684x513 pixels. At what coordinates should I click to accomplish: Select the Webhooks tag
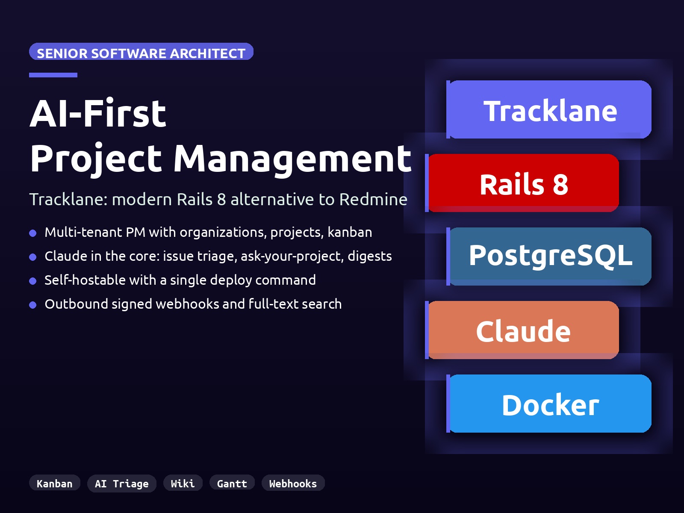pos(293,484)
